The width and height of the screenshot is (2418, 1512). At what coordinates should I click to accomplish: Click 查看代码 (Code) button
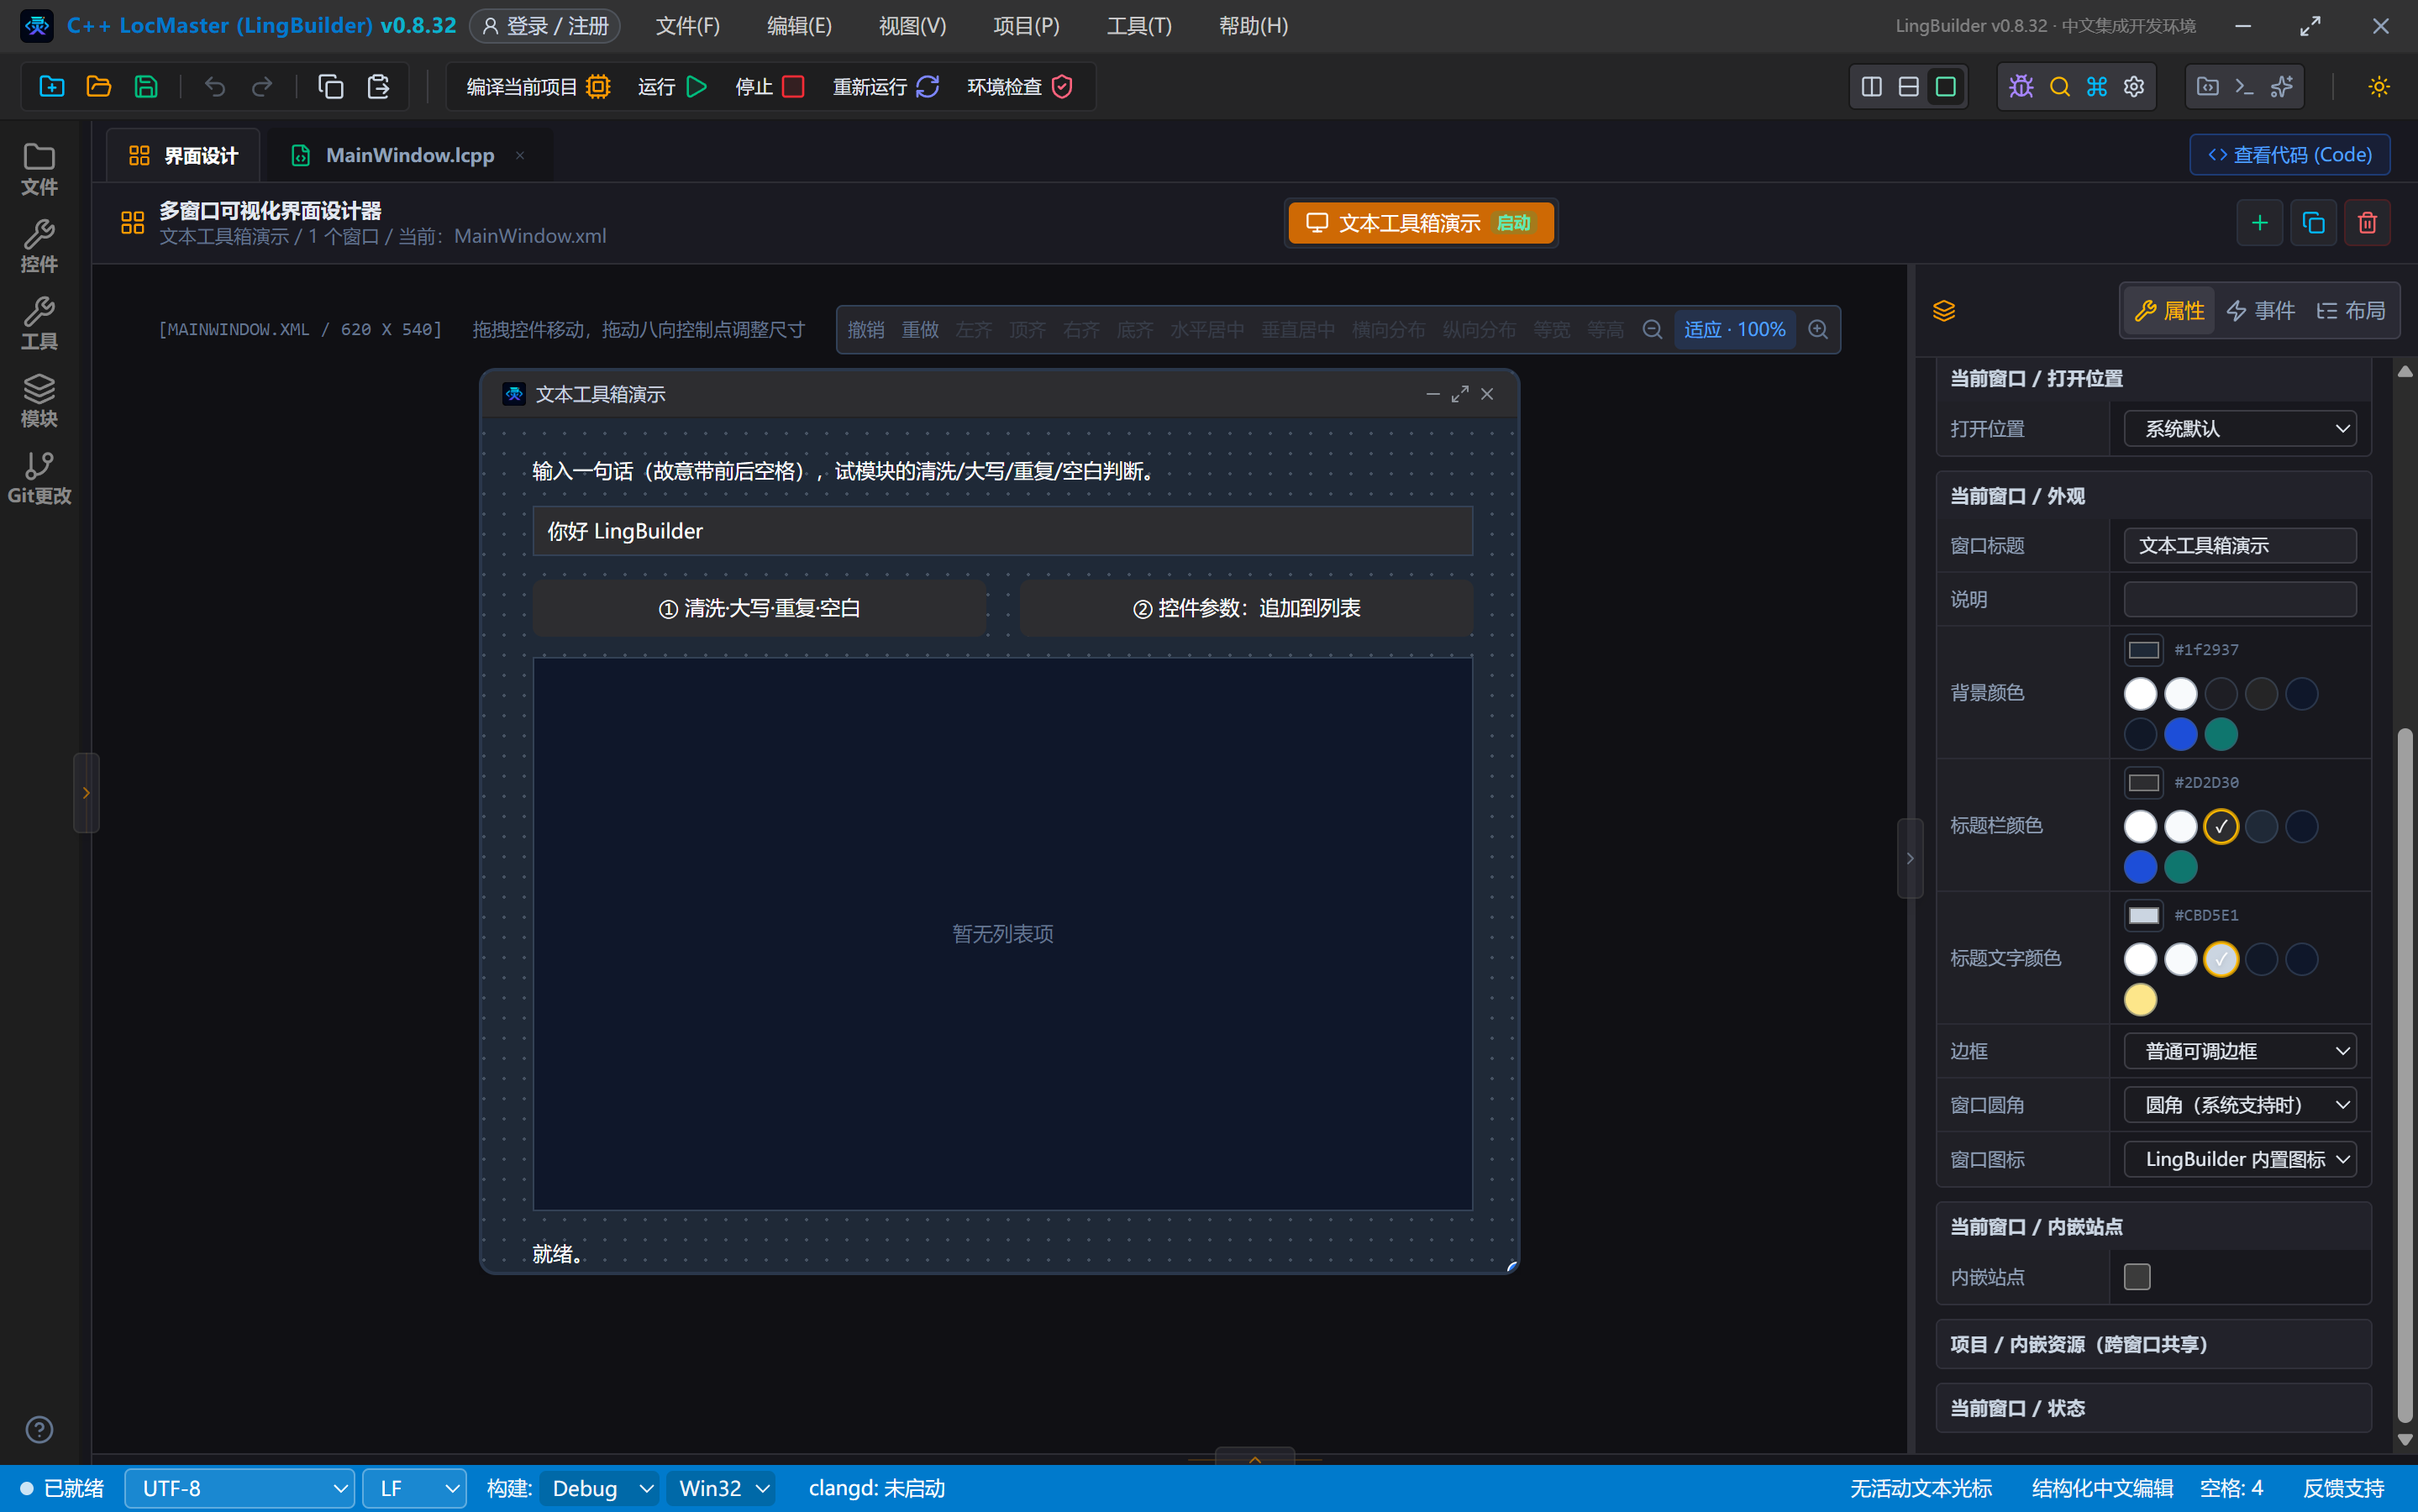[2290, 155]
